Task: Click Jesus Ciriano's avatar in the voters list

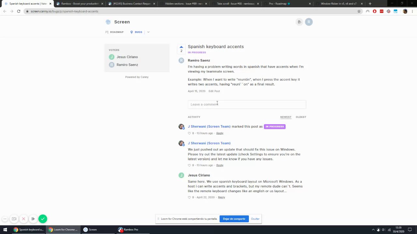Action: pyautogui.click(x=112, y=57)
